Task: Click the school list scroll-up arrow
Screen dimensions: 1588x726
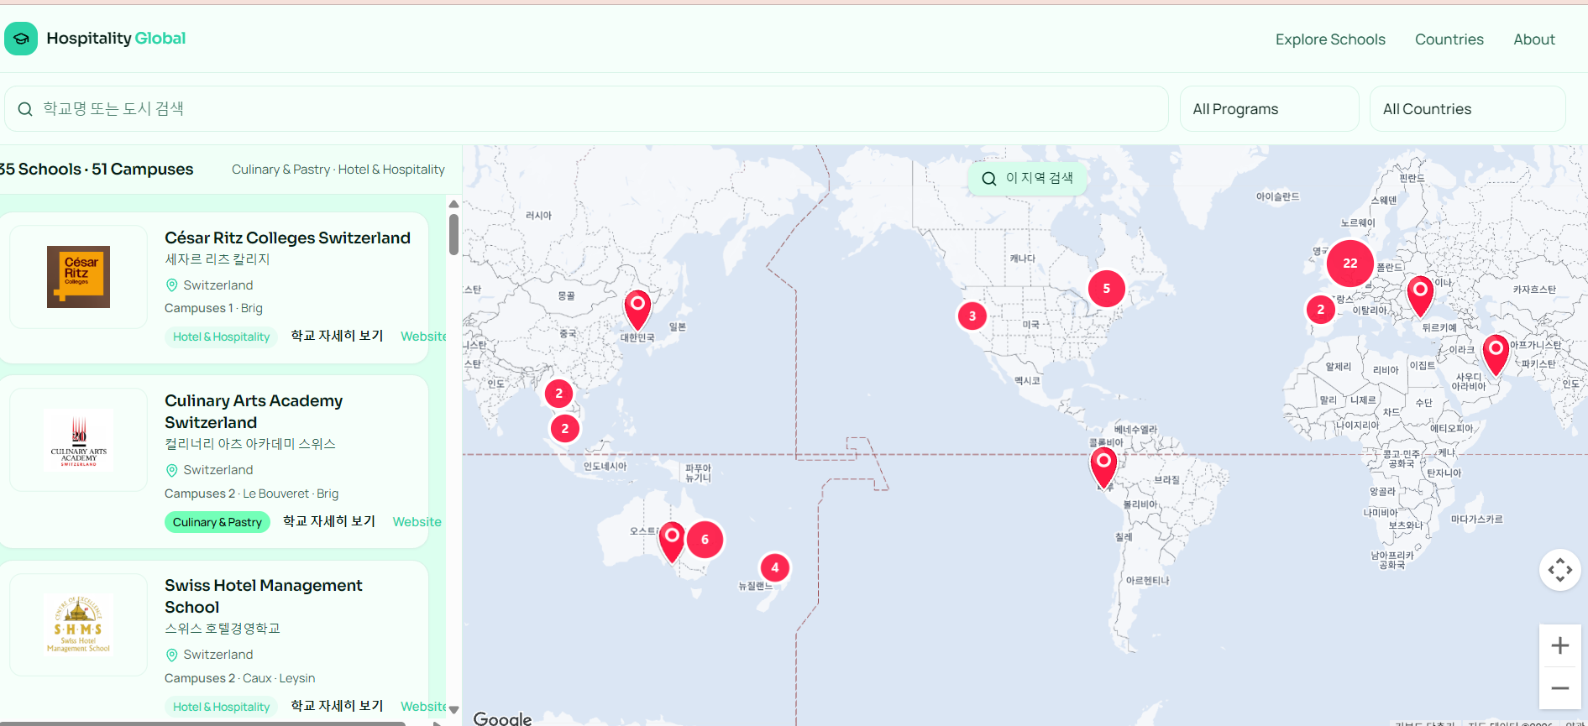Action: click(x=453, y=204)
